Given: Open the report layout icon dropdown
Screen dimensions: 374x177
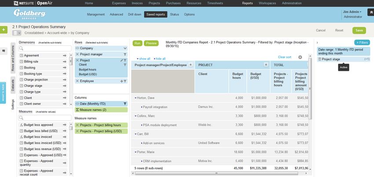Looking at the screenshot, I should pyautogui.click(x=17, y=33).
